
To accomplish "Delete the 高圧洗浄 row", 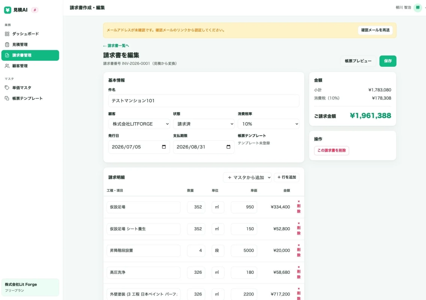I will pyautogui.click(x=299, y=272).
